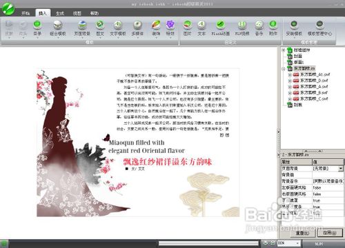Open the 帮助 (Help) ribbon tab
Screen dimensions: 345x248
(95, 13)
